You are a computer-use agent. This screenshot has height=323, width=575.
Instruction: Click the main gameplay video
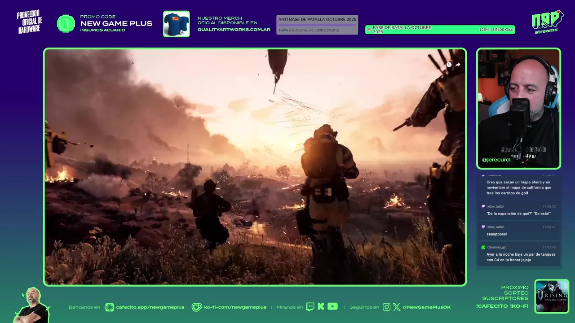[x=255, y=167]
